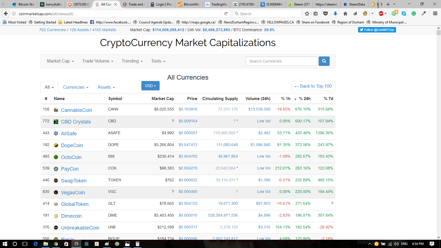This screenshot has height=248, width=441.
Task: Expand the Tools dropdown menu
Action: [x=158, y=61]
